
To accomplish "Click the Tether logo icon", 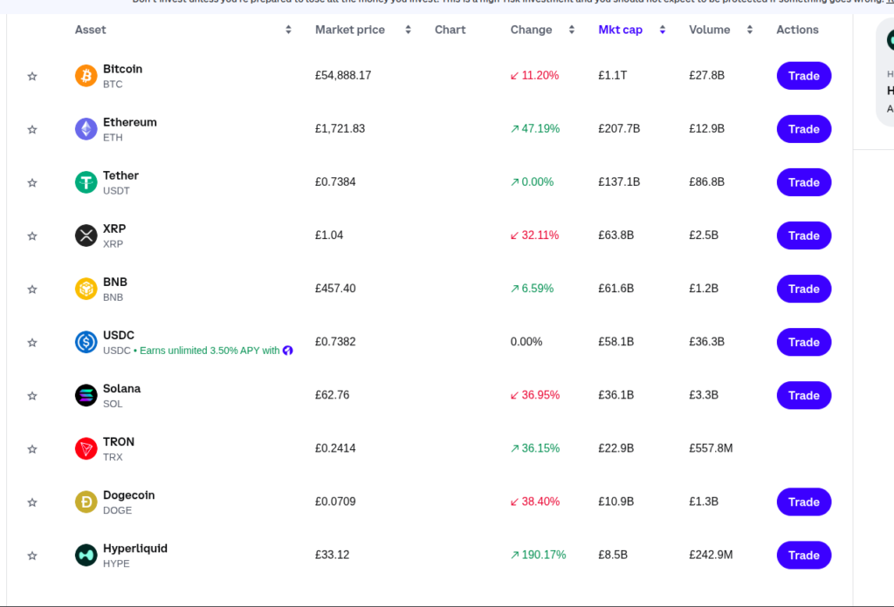I will (x=86, y=182).
